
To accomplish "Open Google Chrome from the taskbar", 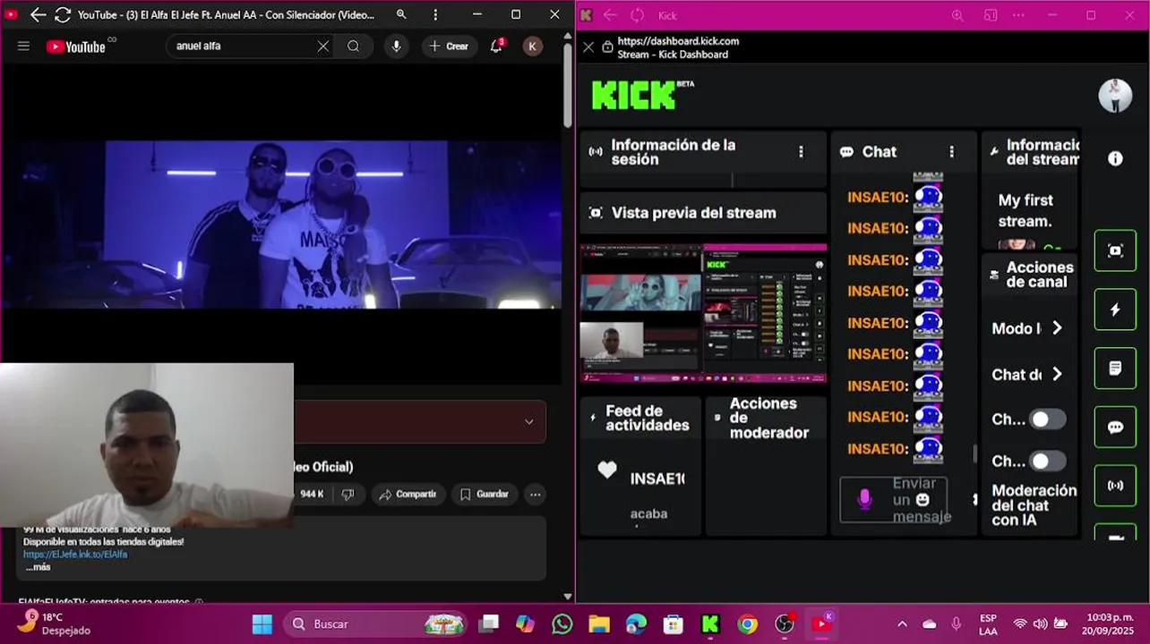I will pos(747,624).
